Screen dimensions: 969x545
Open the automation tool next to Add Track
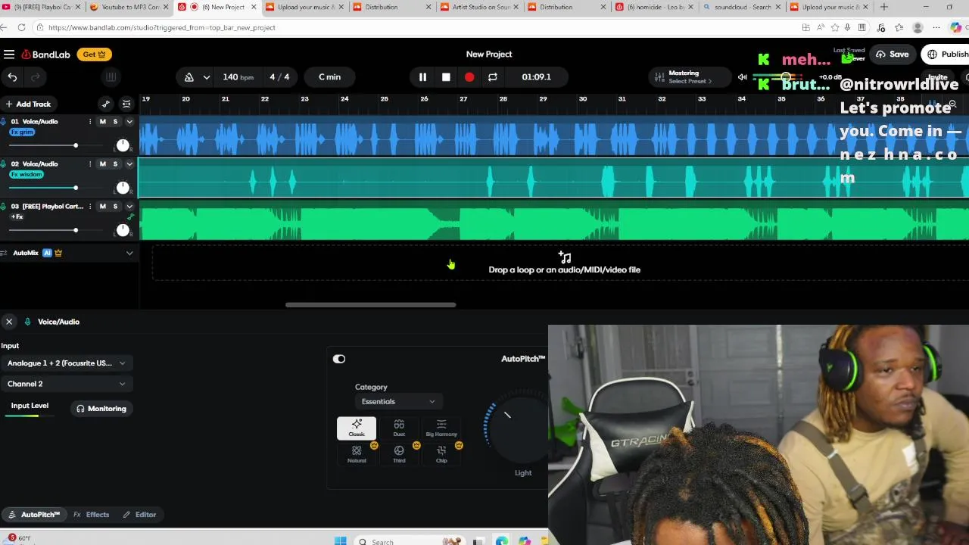pos(106,104)
